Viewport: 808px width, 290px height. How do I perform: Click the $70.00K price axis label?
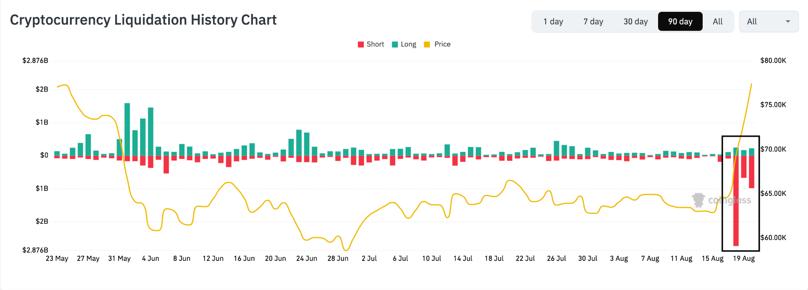tap(773, 149)
